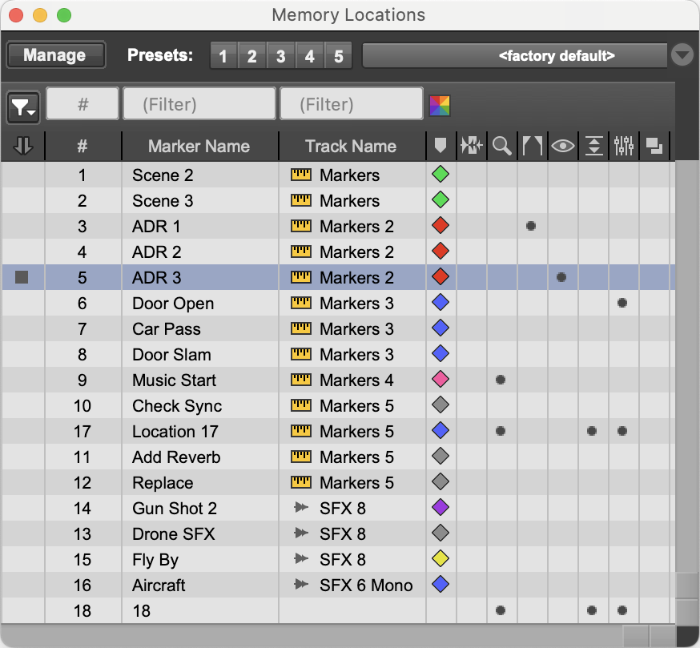Click the group enables mixer column icon
The height and width of the screenshot is (648, 700).
624,146
